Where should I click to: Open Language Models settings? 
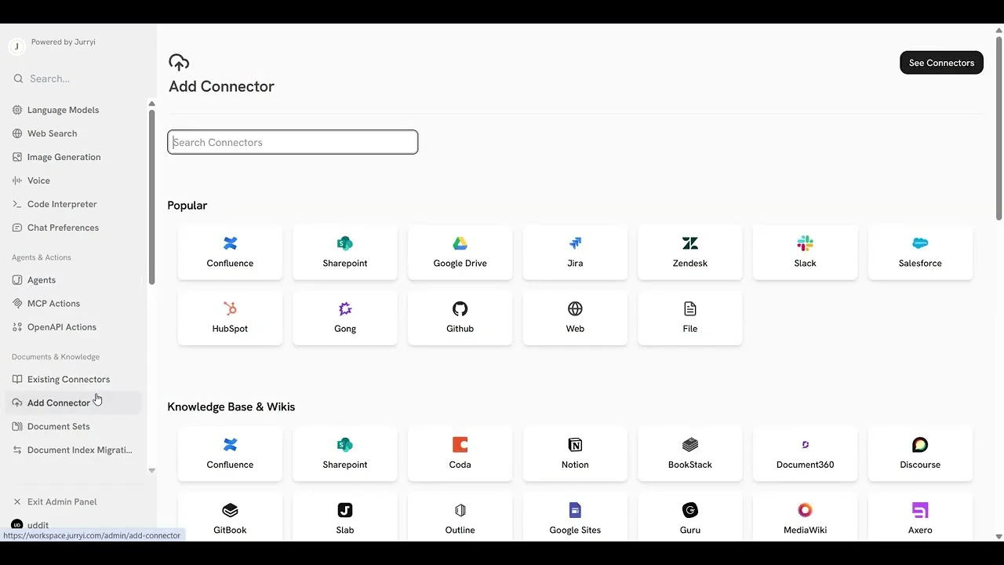pos(73,110)
